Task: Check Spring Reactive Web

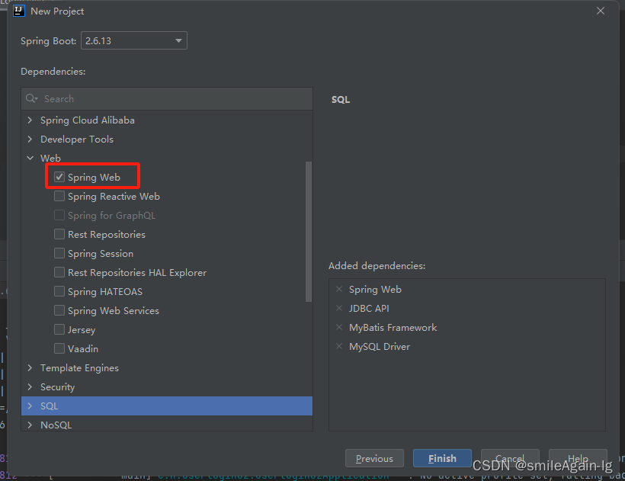Action: [x=59, y=196]
